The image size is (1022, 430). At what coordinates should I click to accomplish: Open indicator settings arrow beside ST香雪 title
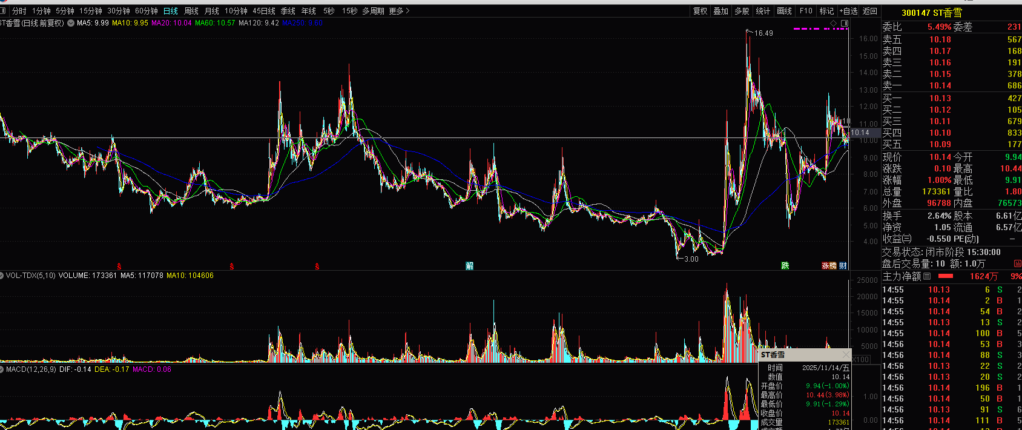[x=71, y=23]
